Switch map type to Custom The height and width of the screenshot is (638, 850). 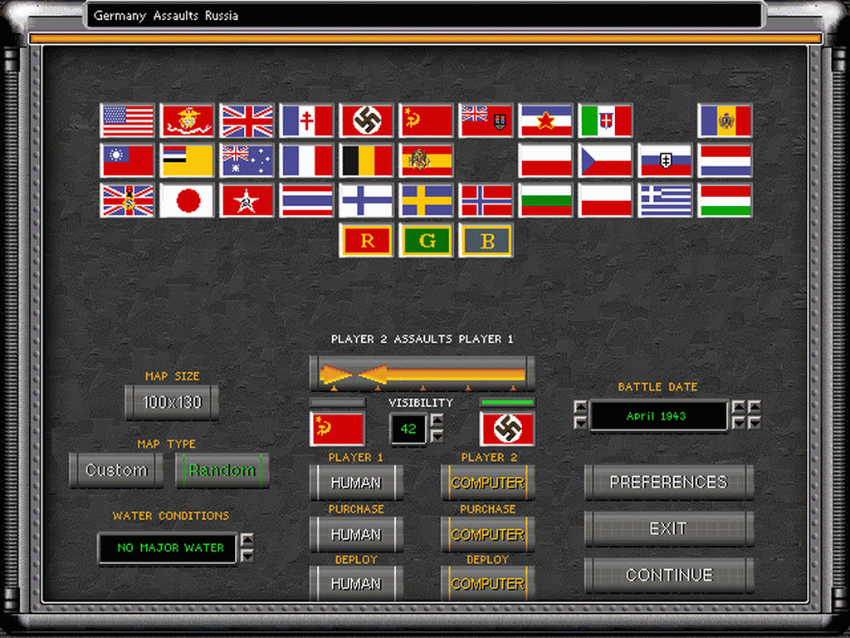(x=116, y=470)
